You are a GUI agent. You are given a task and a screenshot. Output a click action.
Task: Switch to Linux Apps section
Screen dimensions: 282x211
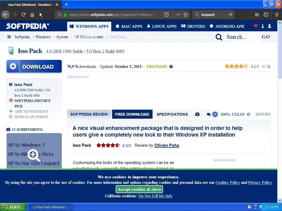click(162, 26)
